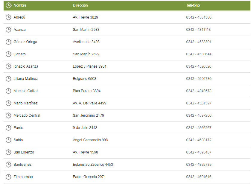This screenshot has width=251, height=184.
Task: Click the Marcelo Galizzi name
Action: [x=26, y=91]
